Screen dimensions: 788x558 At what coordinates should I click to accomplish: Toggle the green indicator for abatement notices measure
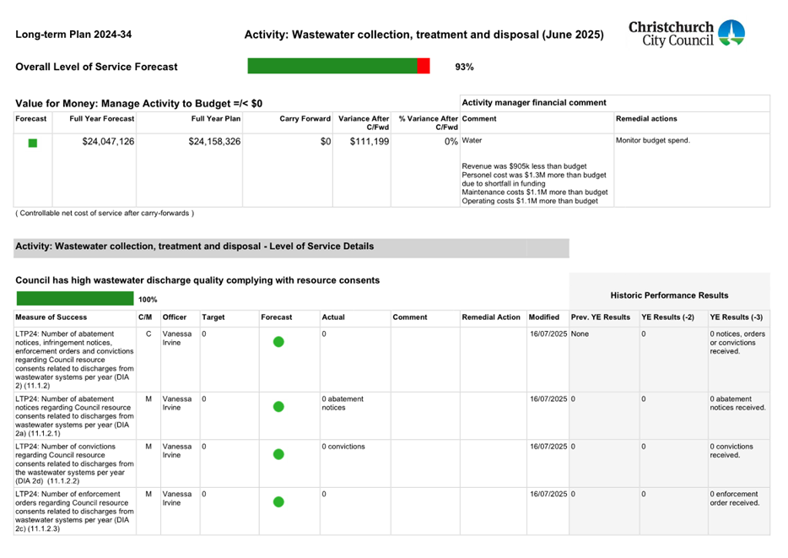click(278, 406)
